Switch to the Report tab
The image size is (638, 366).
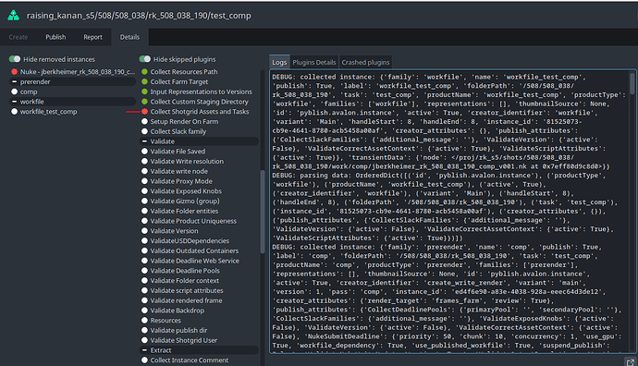tap(92, 37)
